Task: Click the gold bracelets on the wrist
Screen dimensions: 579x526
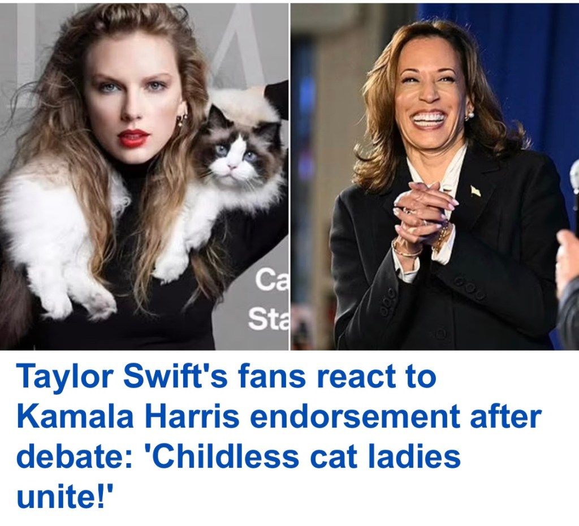Action: tap(406, 250)
